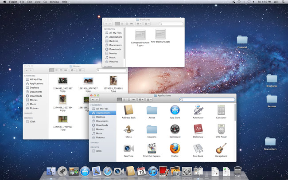Launch Final Cut Express from Applications
This screenshot has width=288, height=180.
pyautogui.click(x=152, y=148)
